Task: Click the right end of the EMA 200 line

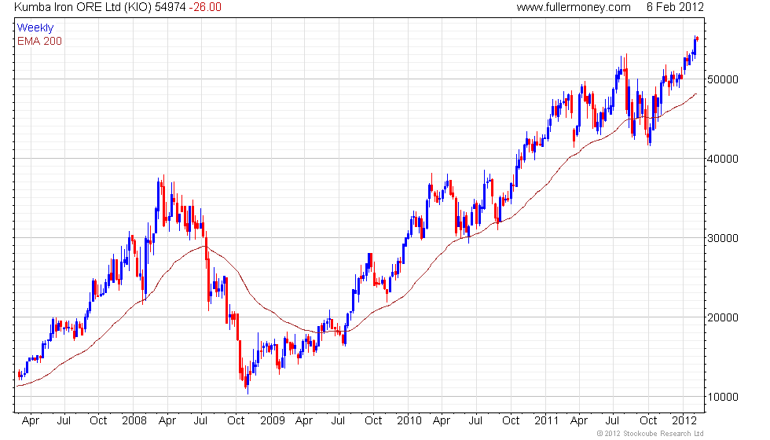Action: click(x=695, y=94)
